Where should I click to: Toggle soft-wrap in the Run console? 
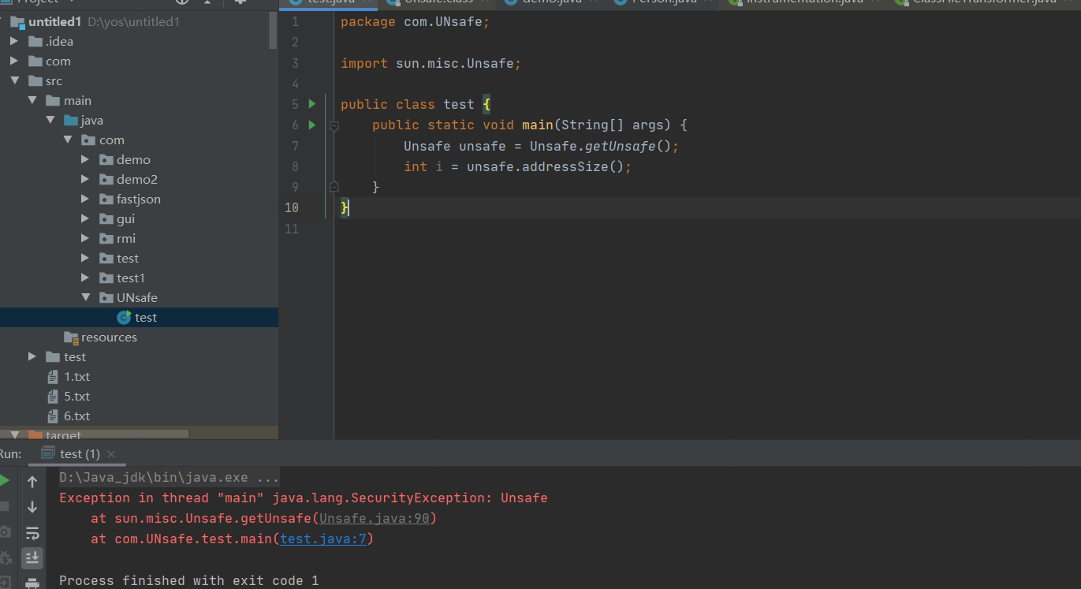pos(32,533)
